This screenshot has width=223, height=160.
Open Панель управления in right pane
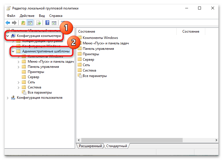(98, 49)
